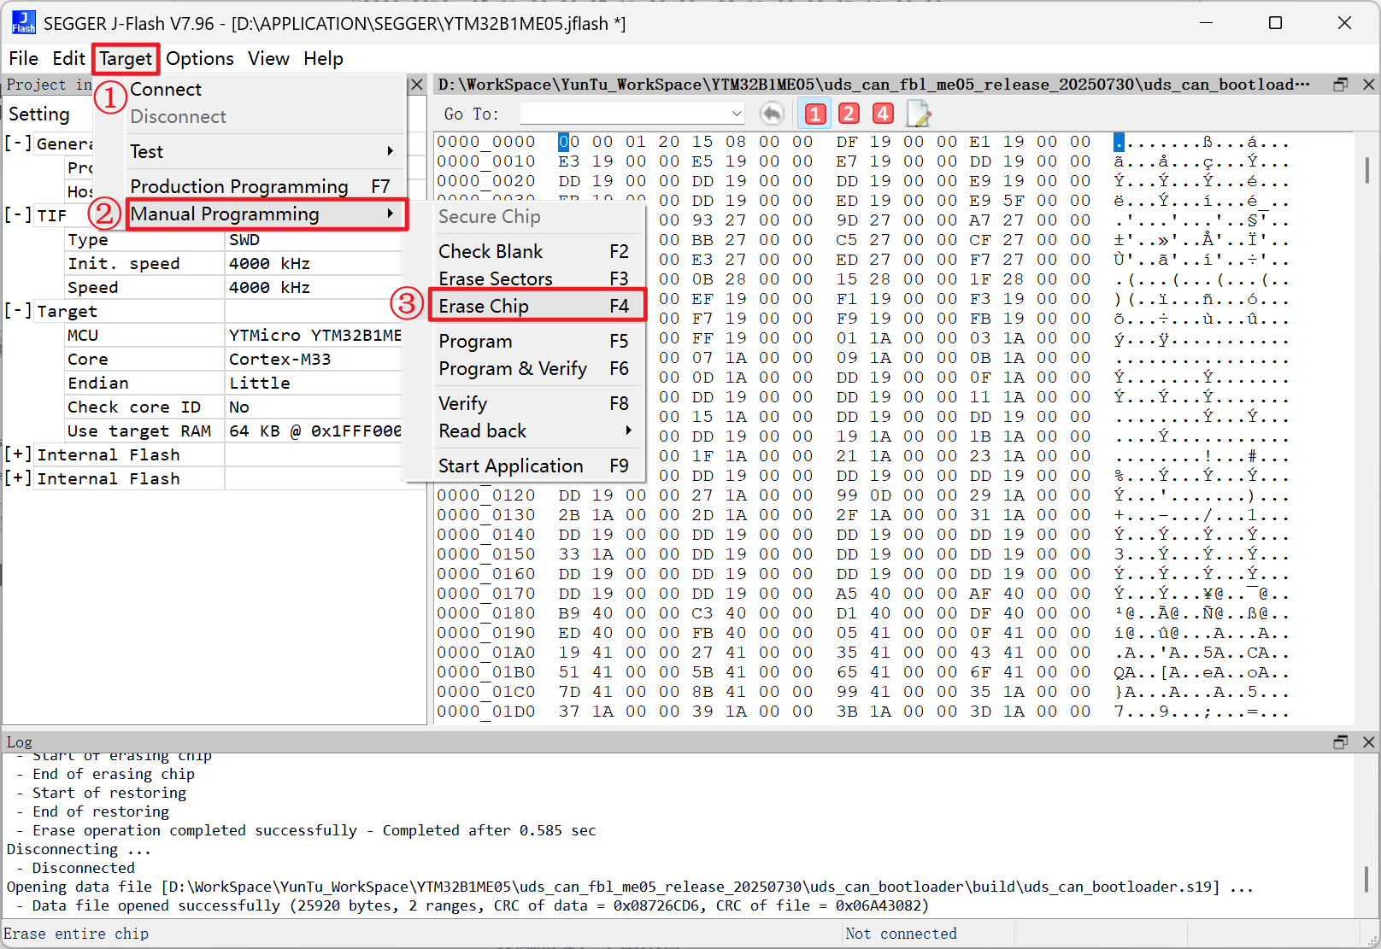Click the J-Flash app icon in title bar
Viewport: 1381px width, 949px height.
tap(23, 22)
